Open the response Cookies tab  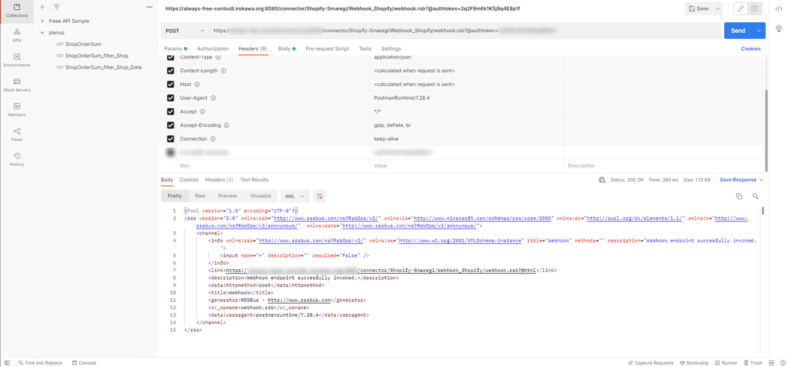click(189, 180)
